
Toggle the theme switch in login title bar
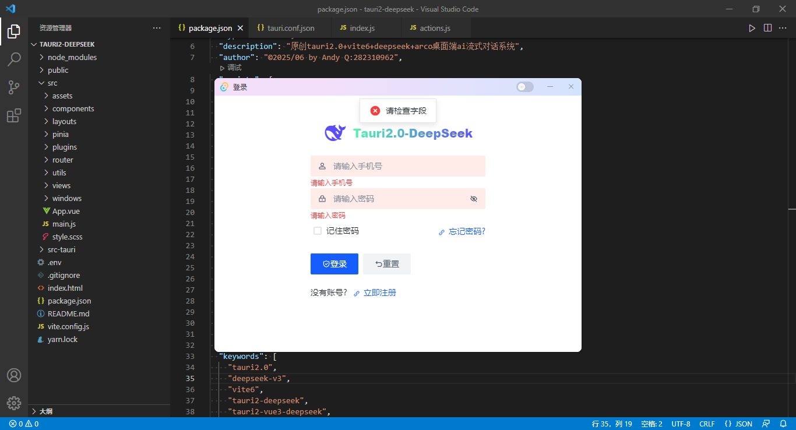525,87
